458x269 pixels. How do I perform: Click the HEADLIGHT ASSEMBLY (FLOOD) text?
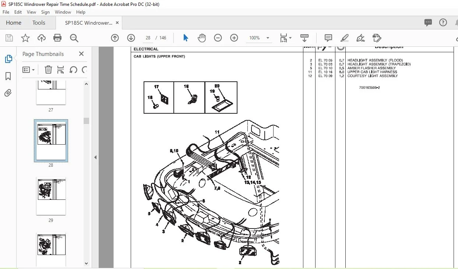[x=375, y=60]
